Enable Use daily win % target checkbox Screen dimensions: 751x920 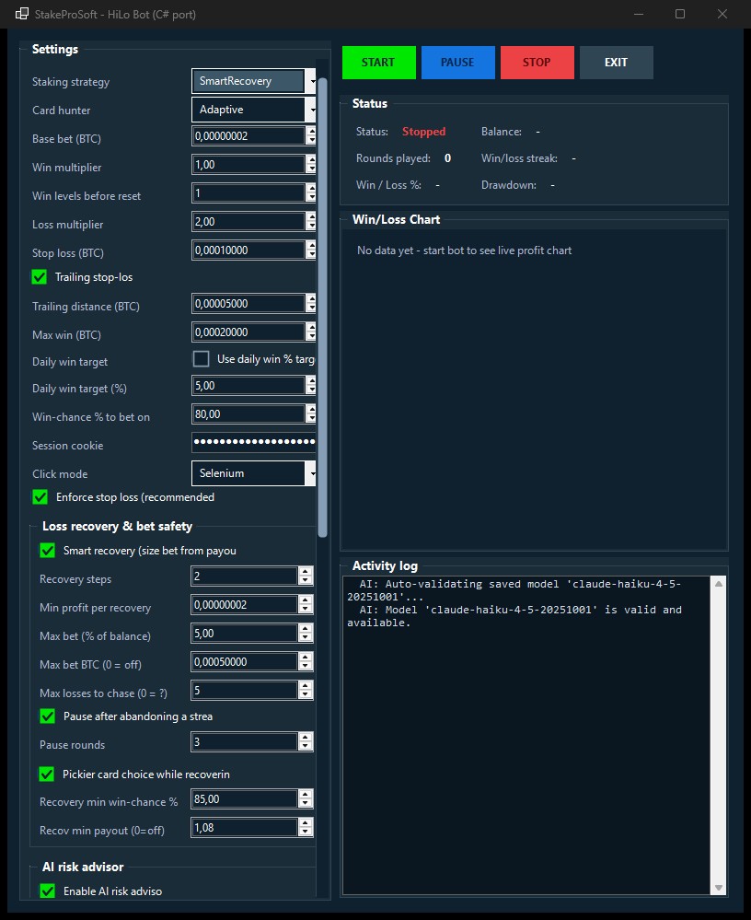pyautogui.click(x=201, y=358)
